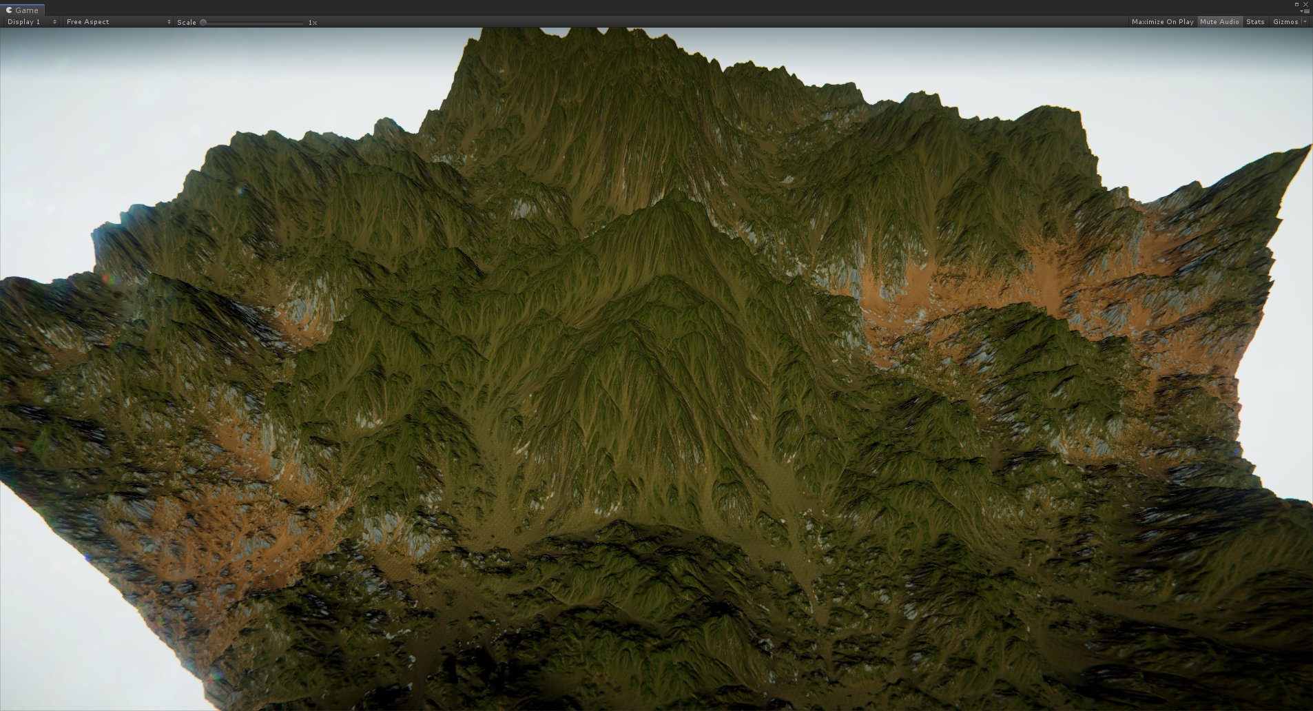Toggle the Stats overlay
Viewport: 1313px width, 711px height.
tap(1255, 22)
